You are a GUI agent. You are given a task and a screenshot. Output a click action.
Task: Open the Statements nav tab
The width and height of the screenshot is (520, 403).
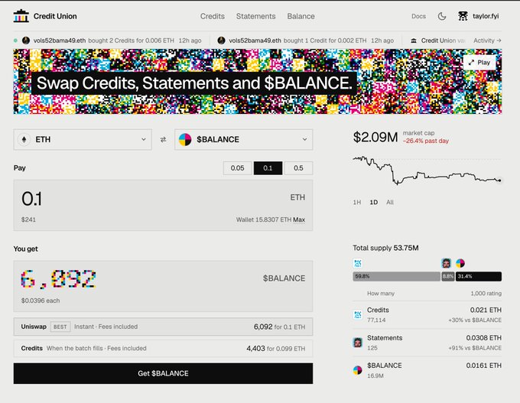point(255,16)
